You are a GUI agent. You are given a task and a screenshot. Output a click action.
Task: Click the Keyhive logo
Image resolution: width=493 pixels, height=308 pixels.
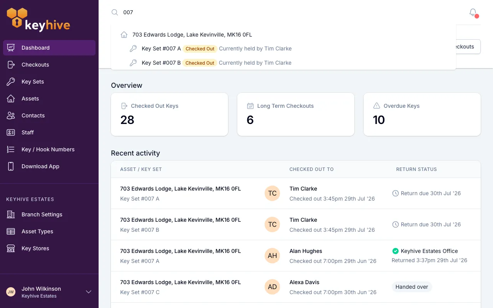[x=39, y=20]
